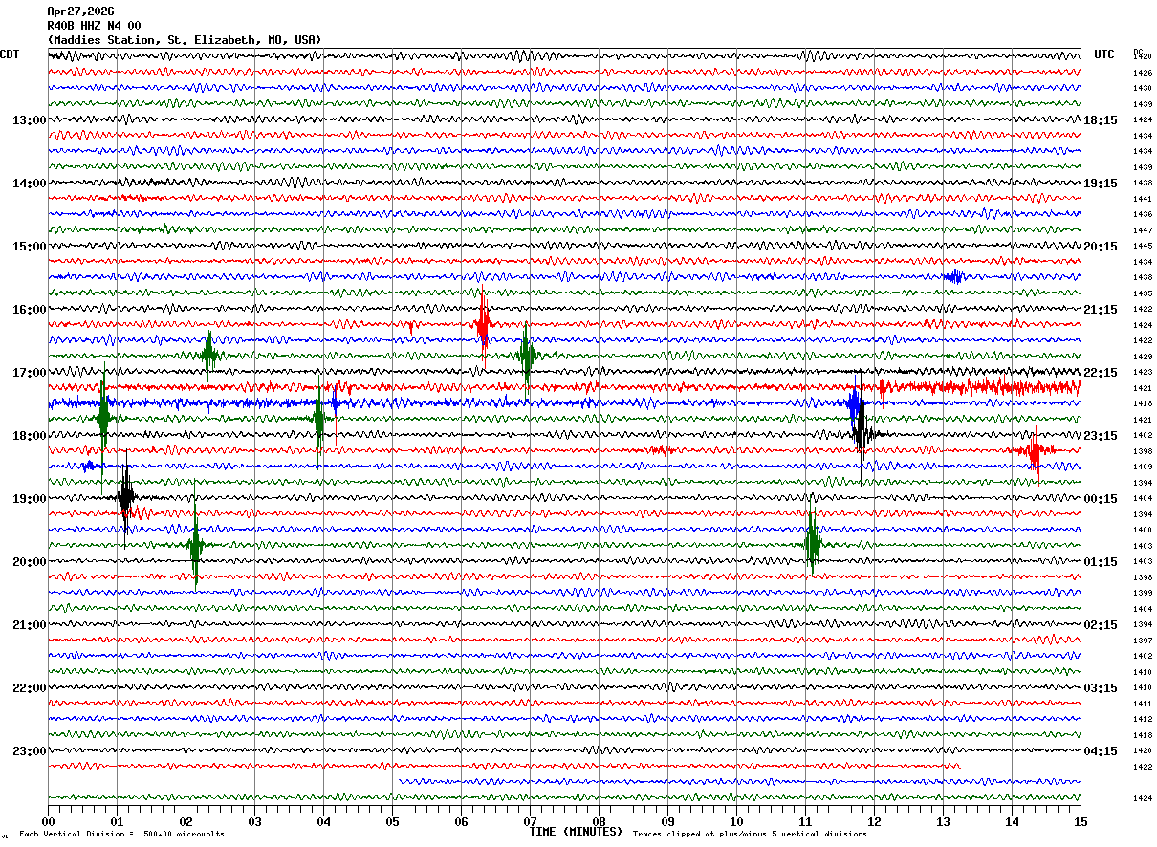Viewport: 1157px width, 847px height.
Task: Click minute 12 on the time axis
Action: tap(874, 821)
